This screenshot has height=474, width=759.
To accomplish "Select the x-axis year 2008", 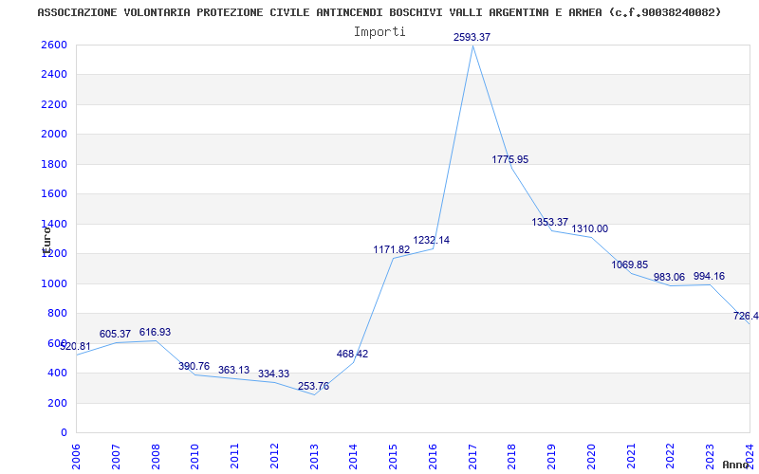I will pos(156,456).
